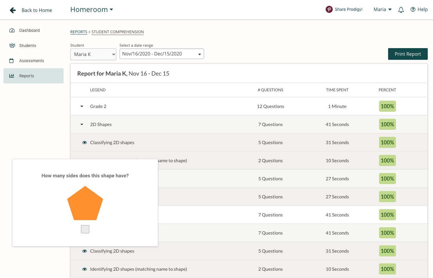The image size is (433, 278).
Task: Follow the REPORTS breadcrumb link
Action: pos(78,32)
